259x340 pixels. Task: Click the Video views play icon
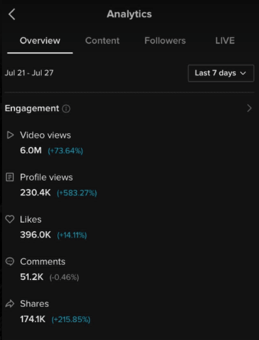coord(10,135)
